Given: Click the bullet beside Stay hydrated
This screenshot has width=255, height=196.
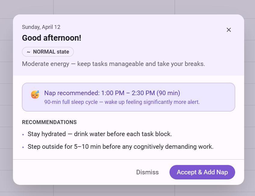Looking at the screenshot, I should click(x=23, y=135).
